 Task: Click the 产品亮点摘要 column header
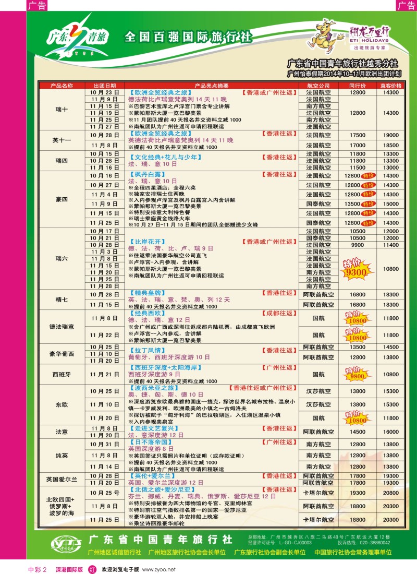tap(212, 86)
